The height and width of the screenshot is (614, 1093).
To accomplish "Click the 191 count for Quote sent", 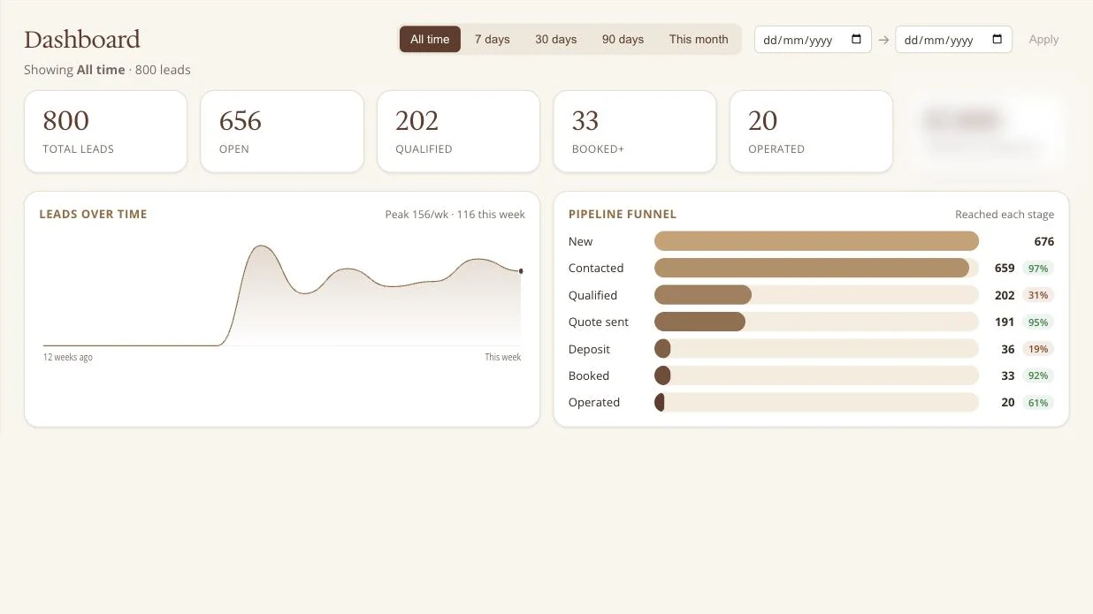I will 1005,322.
